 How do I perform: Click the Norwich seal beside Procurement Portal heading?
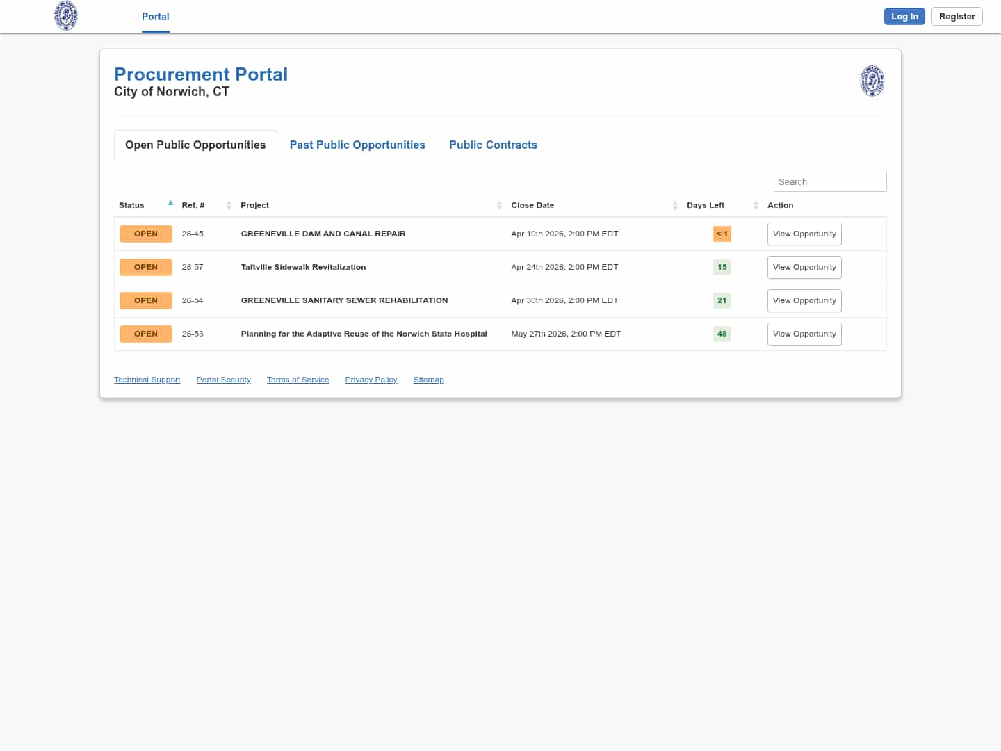872,81
